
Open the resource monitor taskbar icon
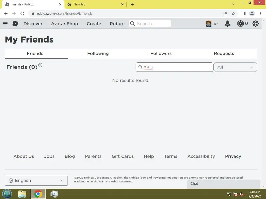pos(54,194)
